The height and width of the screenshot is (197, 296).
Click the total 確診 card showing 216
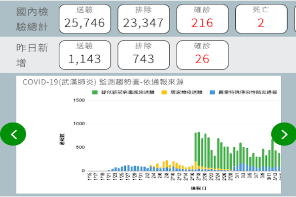(202, 18)
